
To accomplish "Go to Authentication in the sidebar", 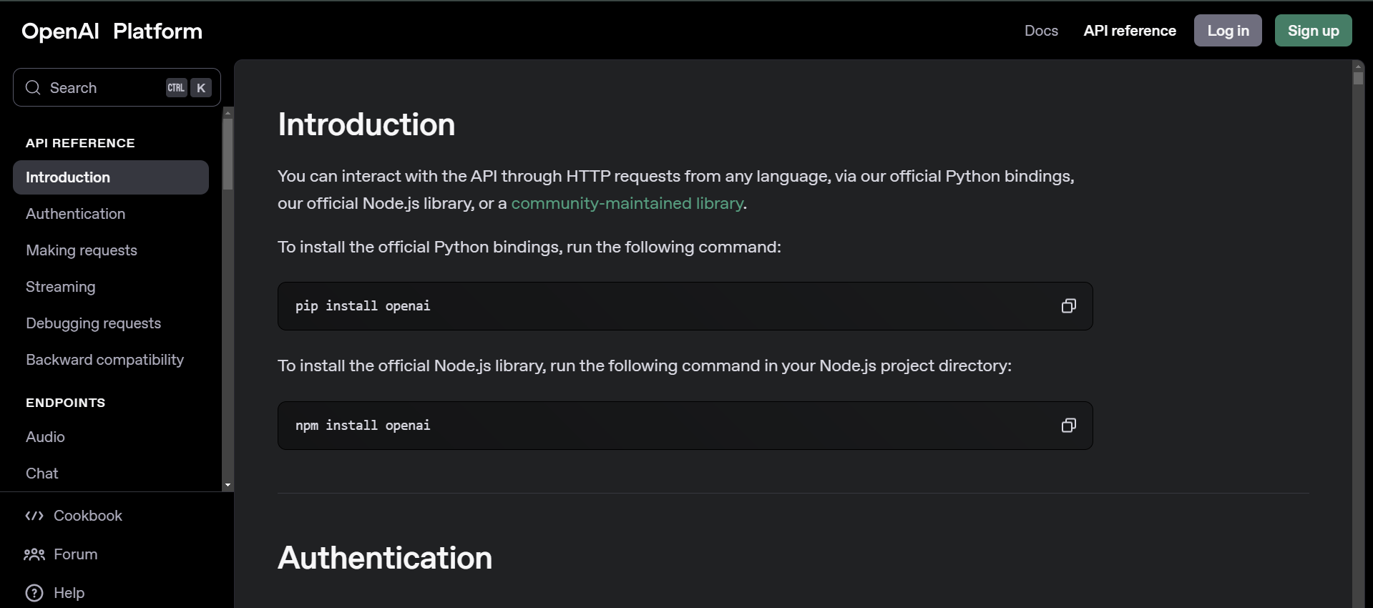I will tap(75, 214).
